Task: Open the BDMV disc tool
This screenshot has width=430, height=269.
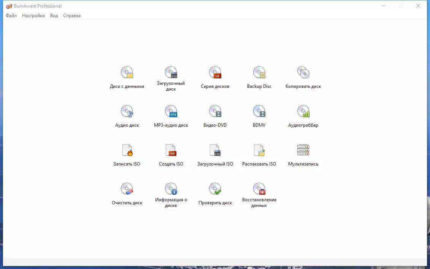Action: coord(259,111)
